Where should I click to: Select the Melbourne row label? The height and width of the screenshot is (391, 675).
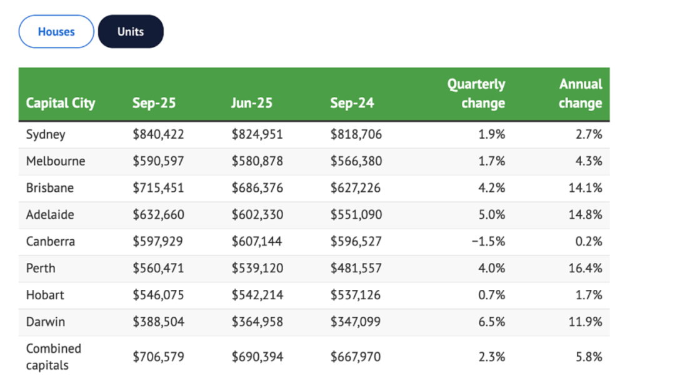tap(56, 161)
